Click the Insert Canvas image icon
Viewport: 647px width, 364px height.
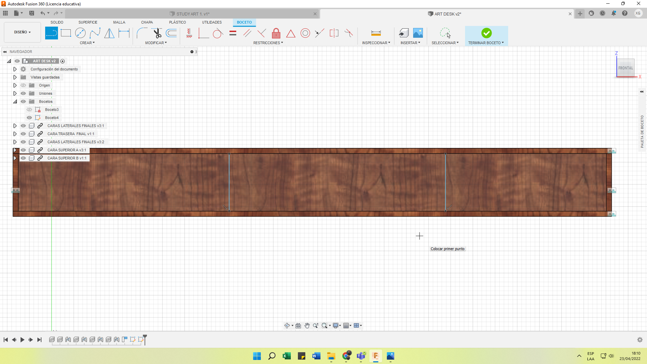[x=418, y=33]
